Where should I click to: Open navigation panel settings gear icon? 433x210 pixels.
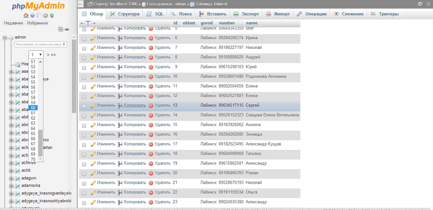pyautogui.click(x=45, y=15)
